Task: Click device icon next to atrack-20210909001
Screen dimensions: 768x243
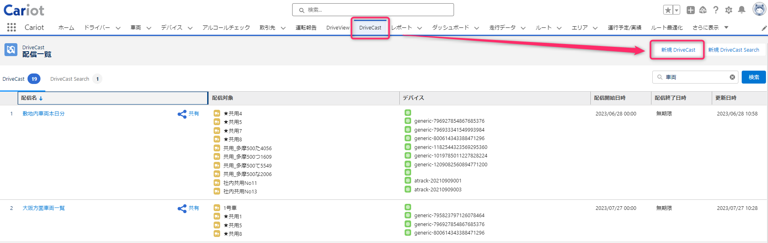Action: [x=408, y=180]
